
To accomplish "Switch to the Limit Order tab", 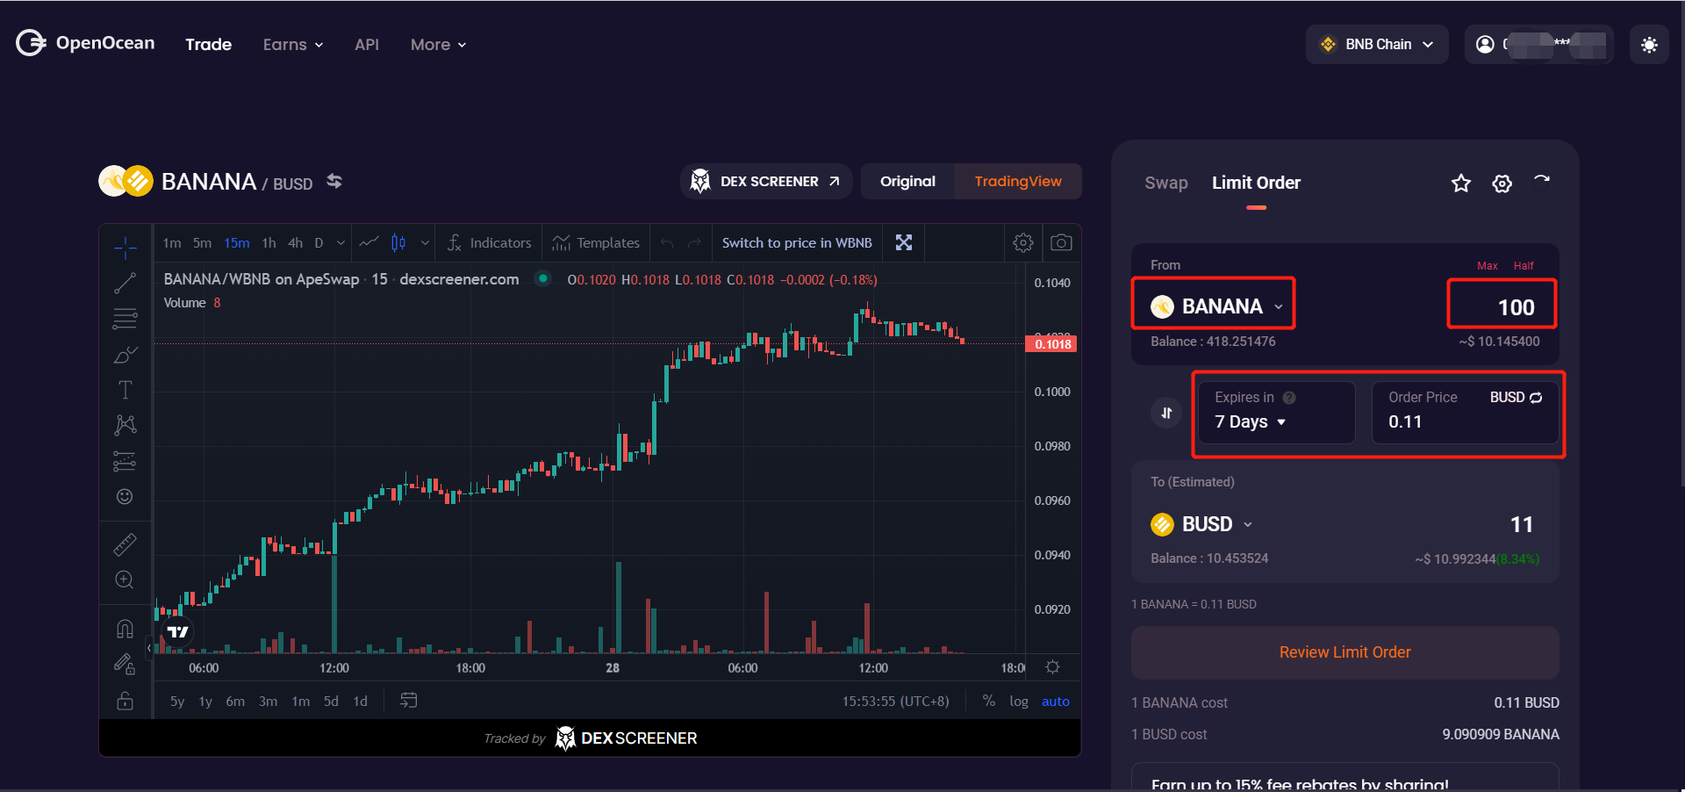I will coord(1256,183).
